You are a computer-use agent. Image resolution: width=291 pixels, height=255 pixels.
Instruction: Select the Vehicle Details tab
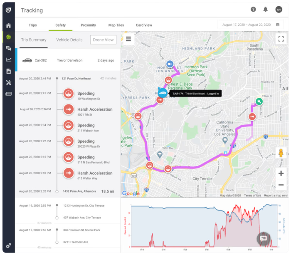pos(69,40)
